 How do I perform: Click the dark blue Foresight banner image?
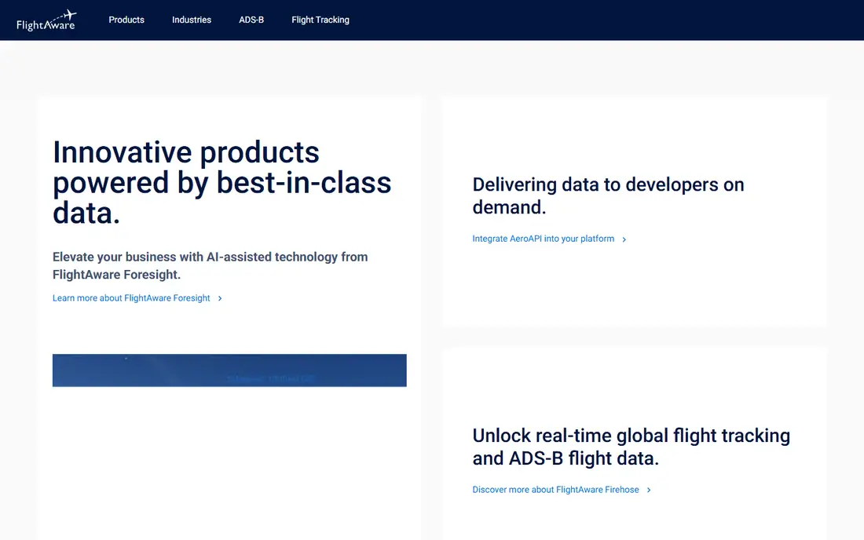click(229, 370)
